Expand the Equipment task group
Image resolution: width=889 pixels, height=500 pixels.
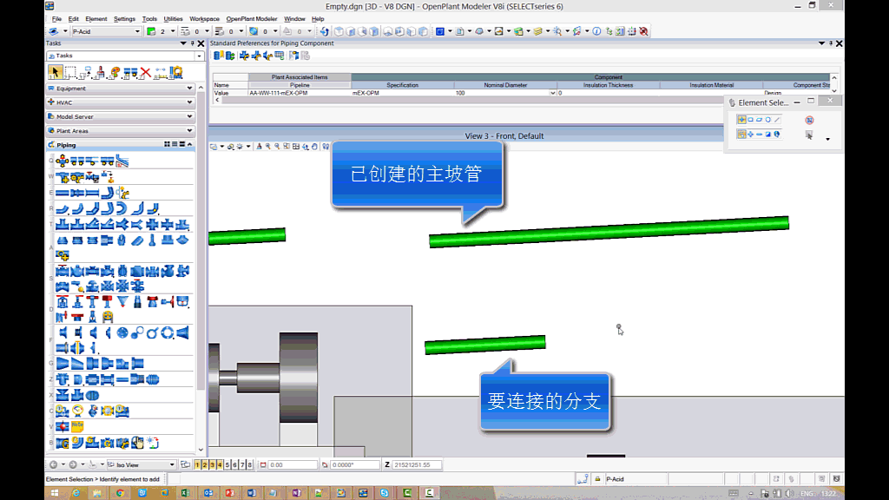(121, 89)
